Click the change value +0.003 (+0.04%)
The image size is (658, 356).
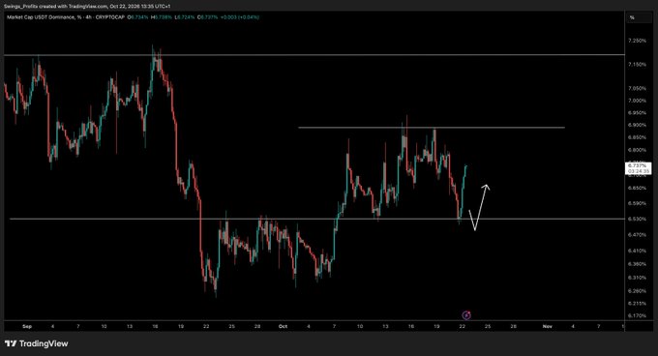[x=240, y=17]
